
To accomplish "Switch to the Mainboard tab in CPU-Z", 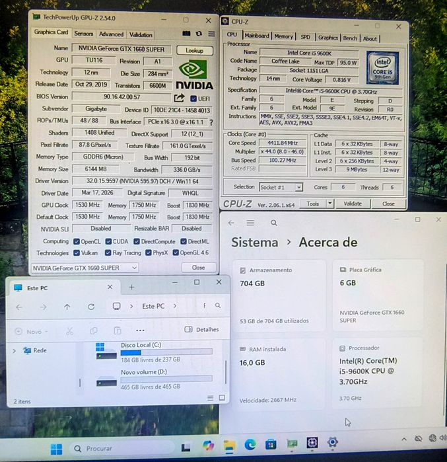I will click(257, 36).
